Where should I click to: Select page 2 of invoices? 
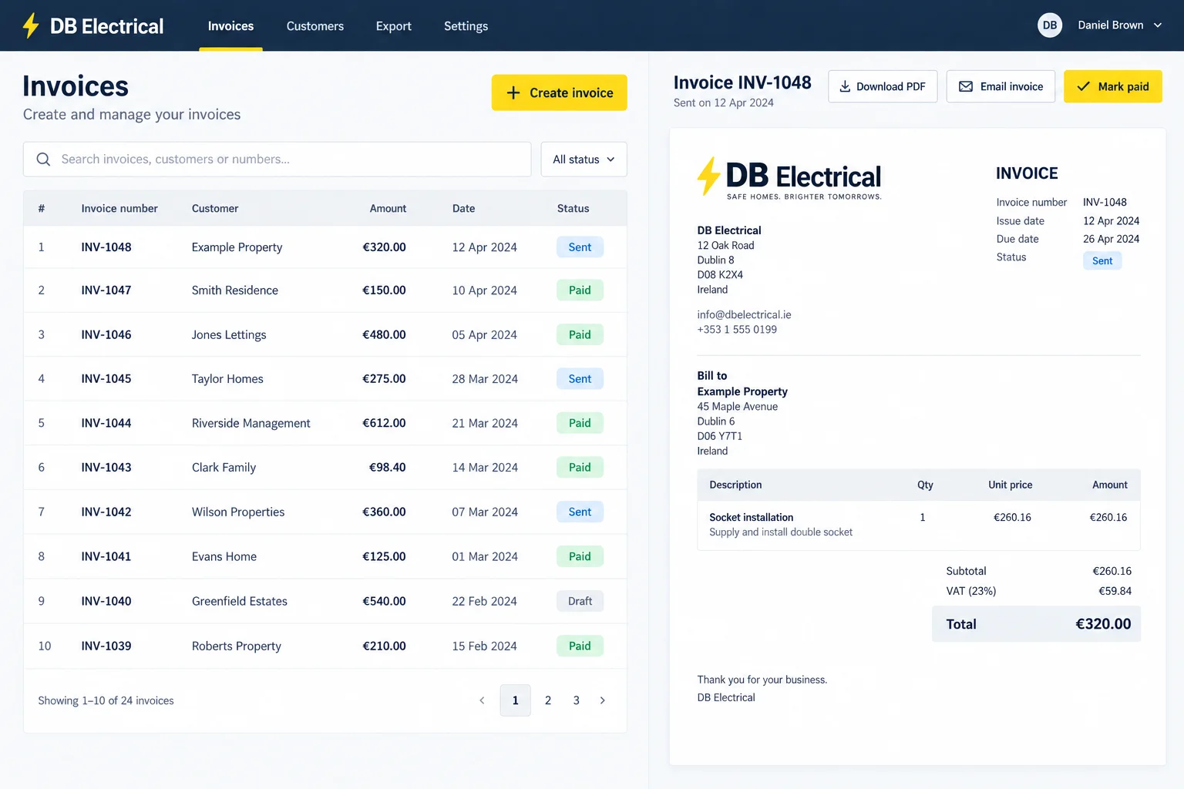[x=548, y=700]
